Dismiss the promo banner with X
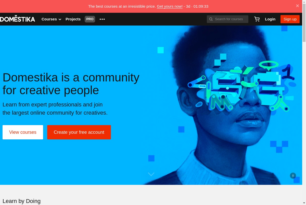The width and height of the screenshot is (306, 205). coord(297,6)
